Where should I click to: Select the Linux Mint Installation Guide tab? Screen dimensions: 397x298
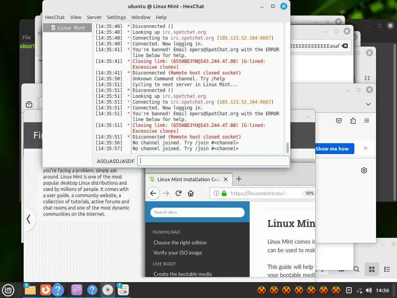point(189,179)
